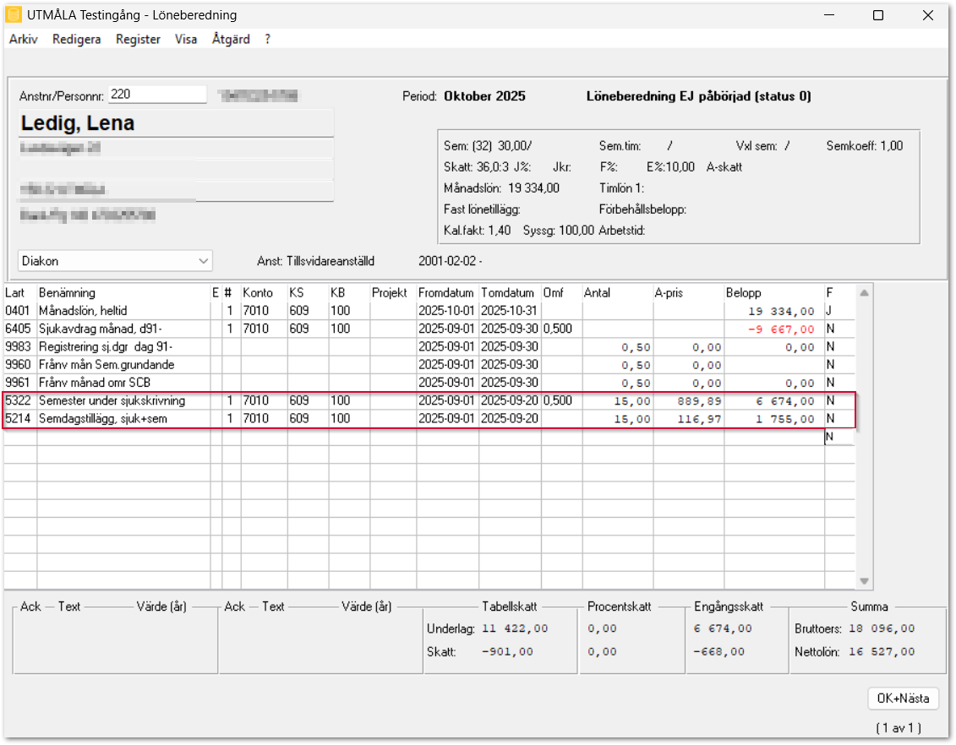Viewport: 956px width, 745px height.
Task: Open the question mark help menu
Action: [268, 39]
